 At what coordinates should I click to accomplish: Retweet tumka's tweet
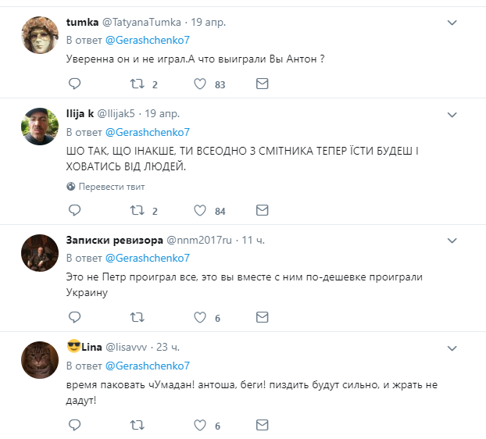pyautogui.click(x=137, y=84)
